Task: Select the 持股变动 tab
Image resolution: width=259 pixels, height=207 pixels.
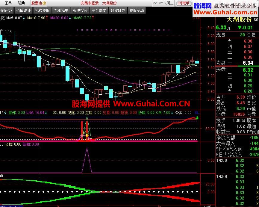Action: tap(137, 10)
